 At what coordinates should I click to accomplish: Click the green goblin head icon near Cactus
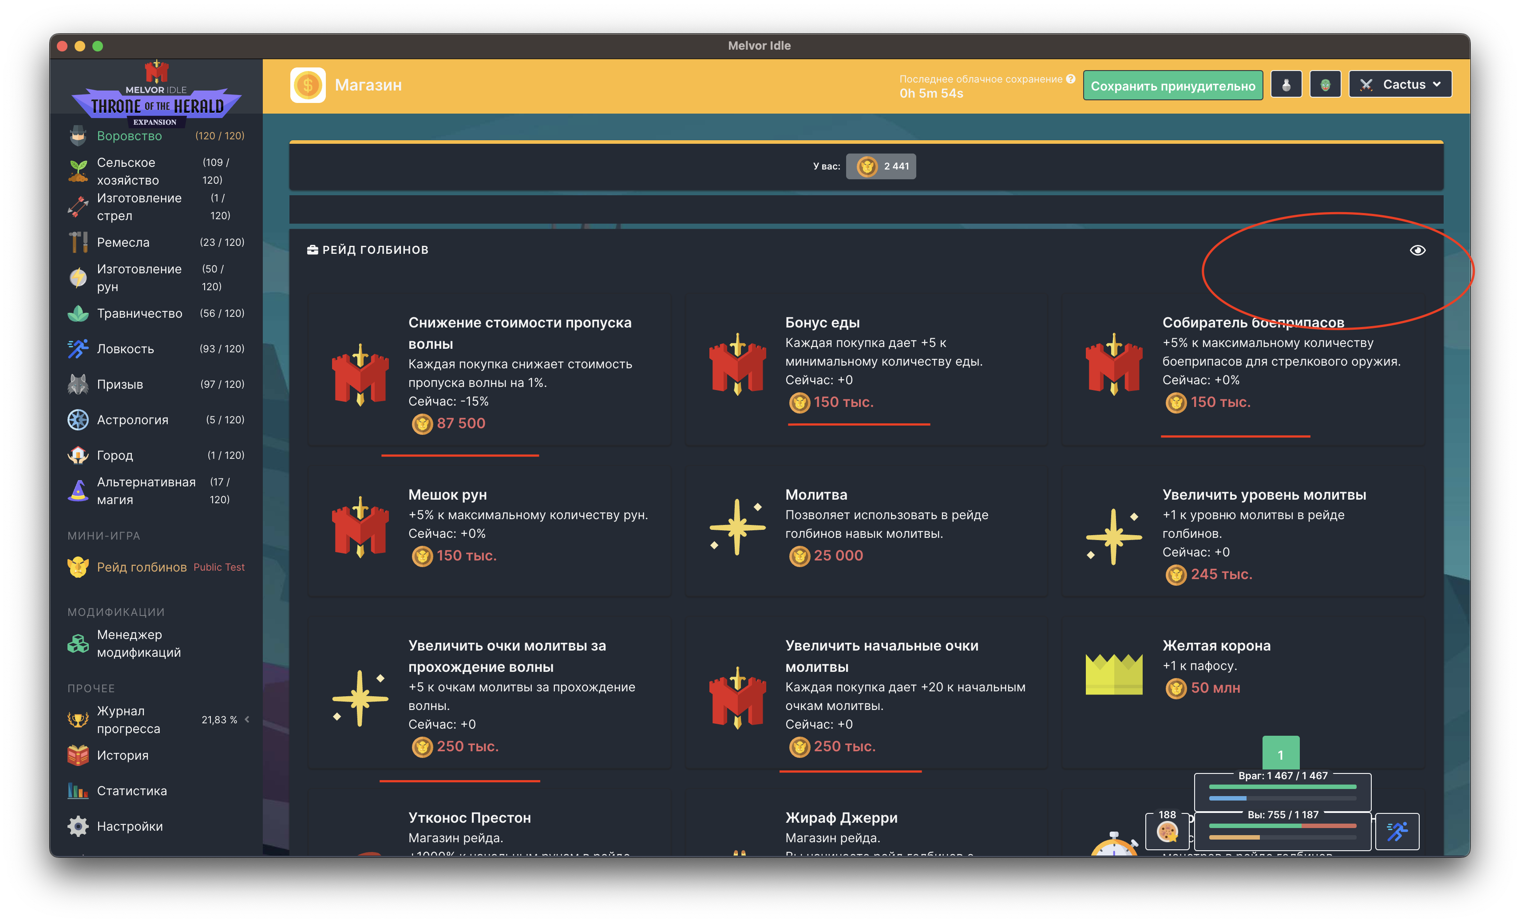[x=1326, y=84]
